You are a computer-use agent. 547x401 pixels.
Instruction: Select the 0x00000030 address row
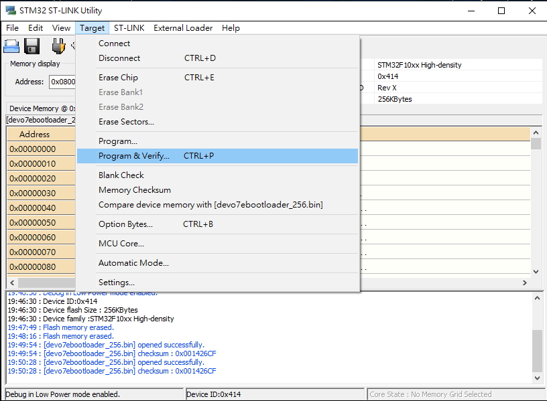[41, 193]
